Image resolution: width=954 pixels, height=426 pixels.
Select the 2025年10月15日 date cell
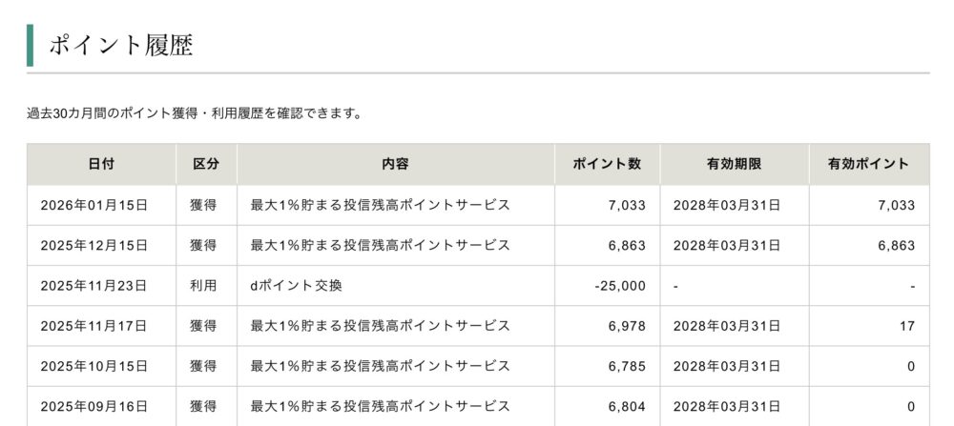(93, 366)
